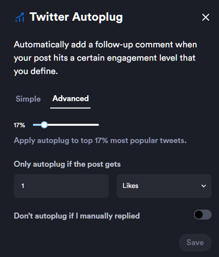Toggle Don't autoplug if I manually replied

click(x=203, y=215)
